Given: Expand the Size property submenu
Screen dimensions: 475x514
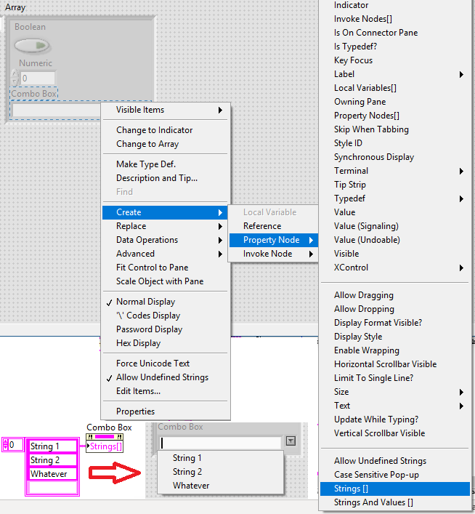Looking at the screenshot, I should coord(394,392).
